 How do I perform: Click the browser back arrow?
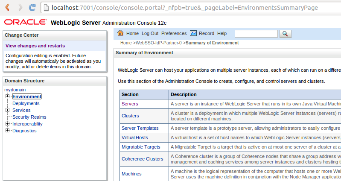7,7
